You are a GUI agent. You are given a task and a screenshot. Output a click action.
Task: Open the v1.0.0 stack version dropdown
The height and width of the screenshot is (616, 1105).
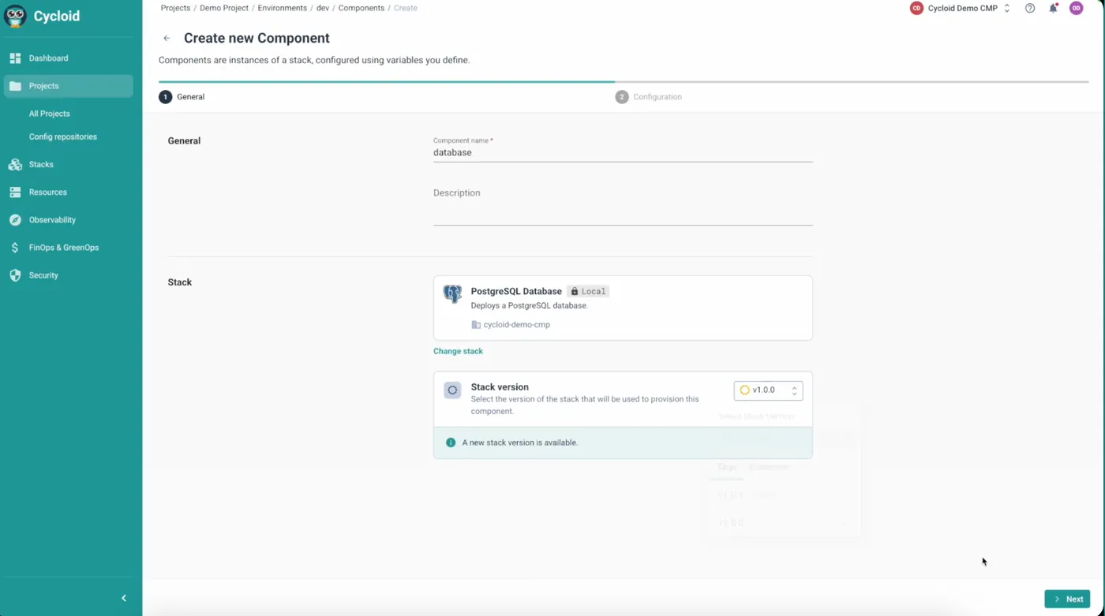point(768,390)
